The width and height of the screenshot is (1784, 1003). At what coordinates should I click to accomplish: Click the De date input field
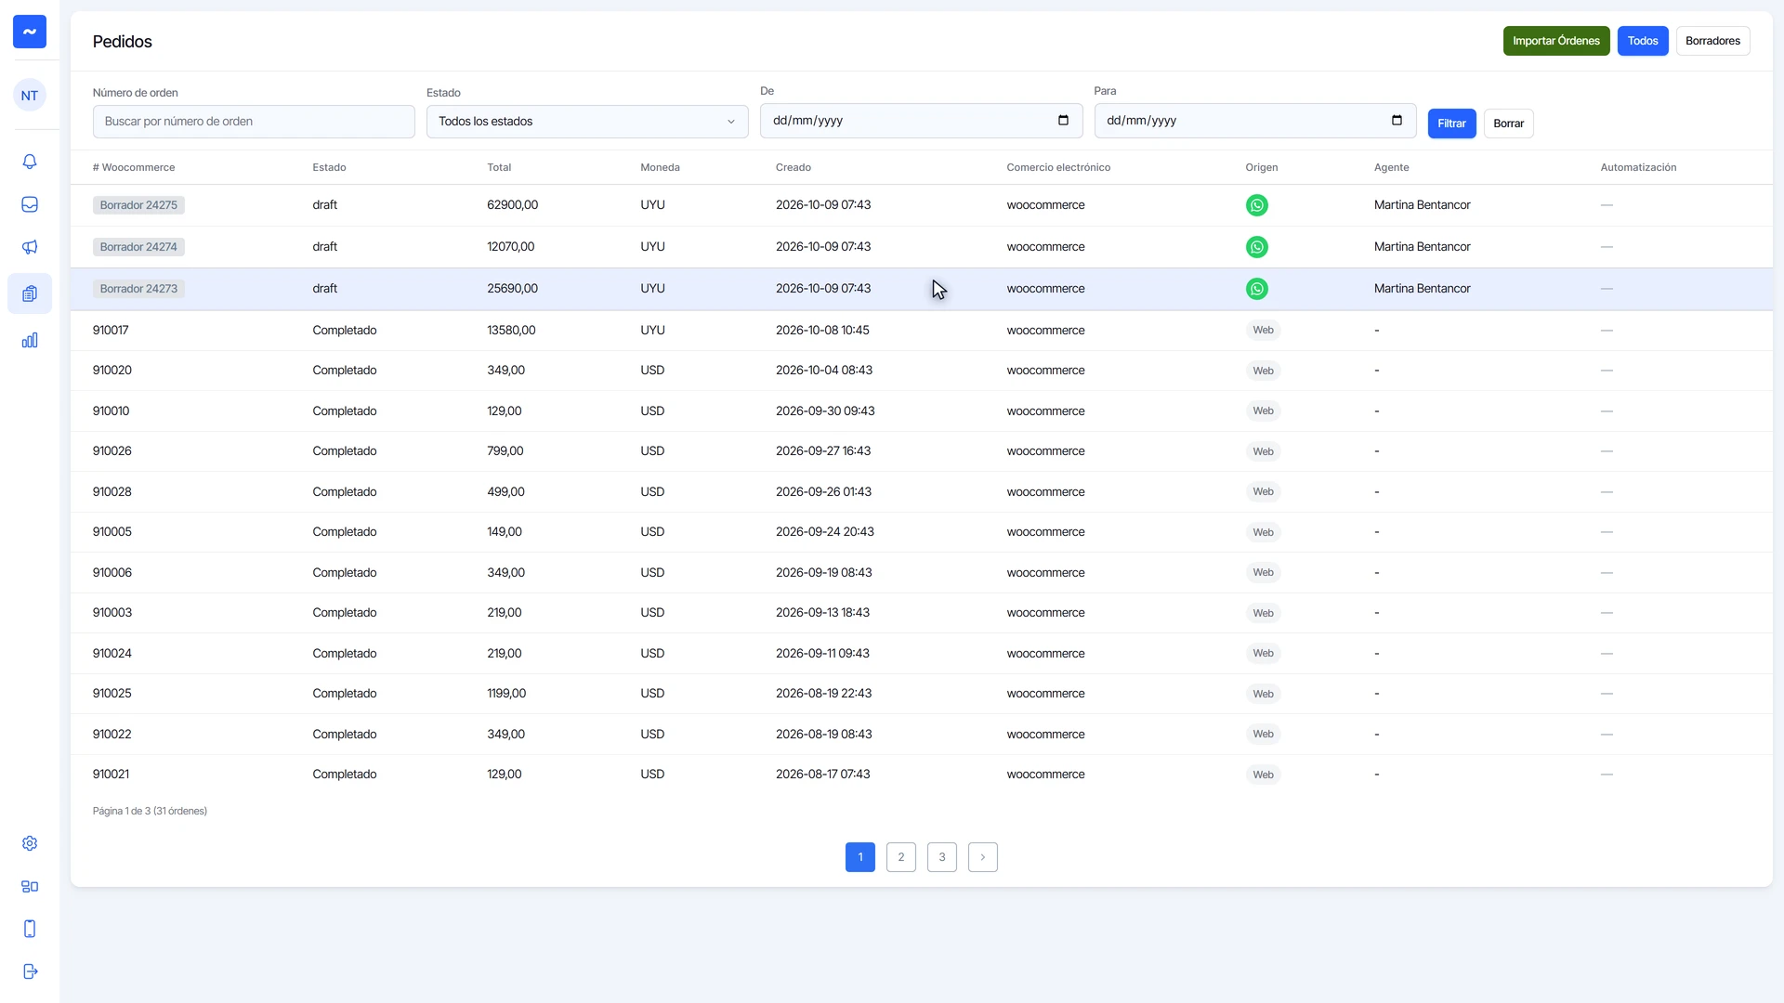pyautogui.click(x=921, y=121)
